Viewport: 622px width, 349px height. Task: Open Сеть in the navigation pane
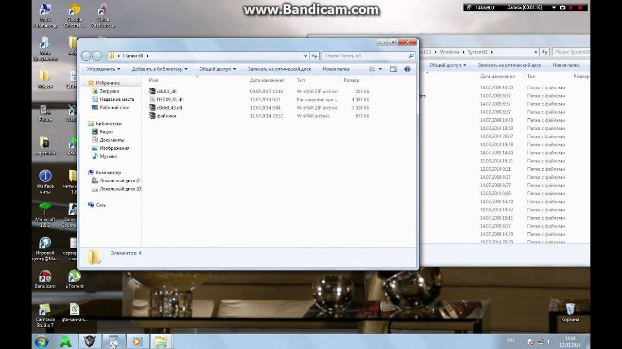pyautogui.click(x=101, y=205)
